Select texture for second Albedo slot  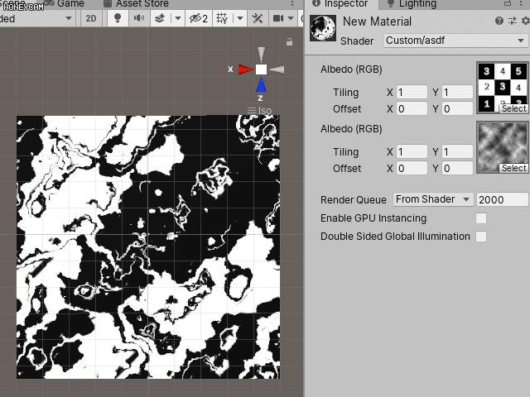(x=513, y=168)
